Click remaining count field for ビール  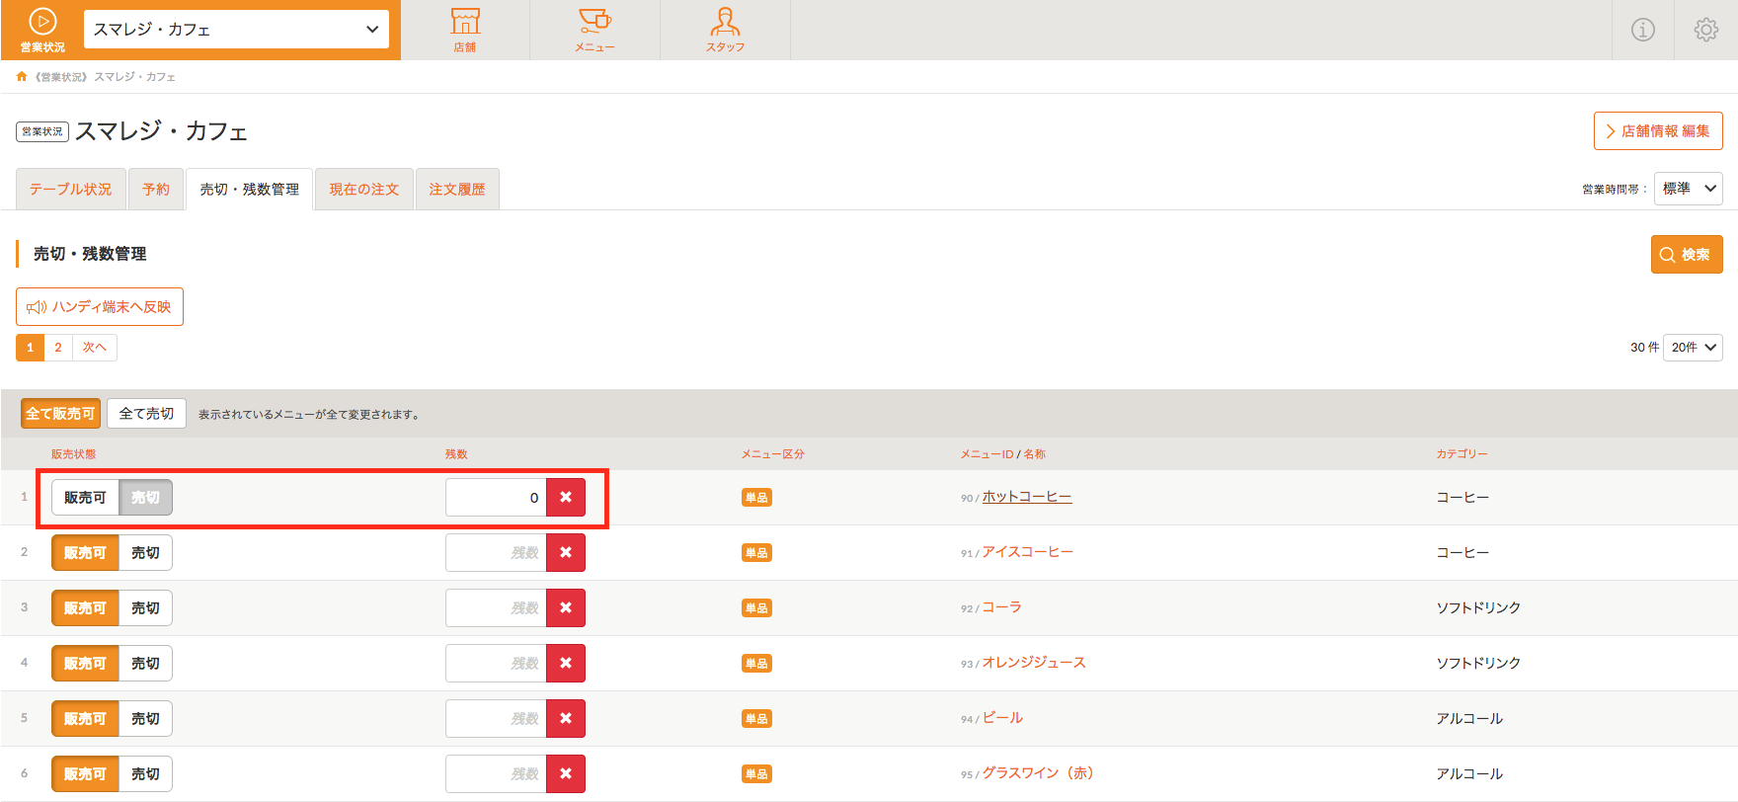click(496, 718)
